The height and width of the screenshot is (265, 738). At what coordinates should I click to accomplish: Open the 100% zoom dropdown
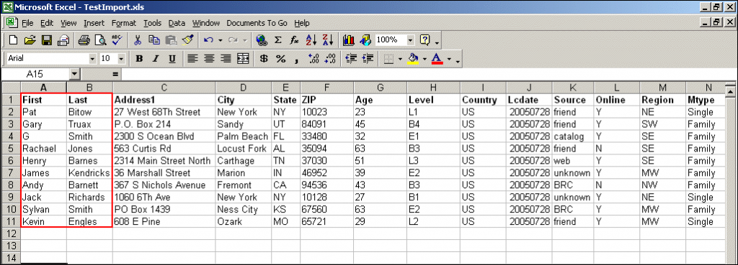pos(411,40)
